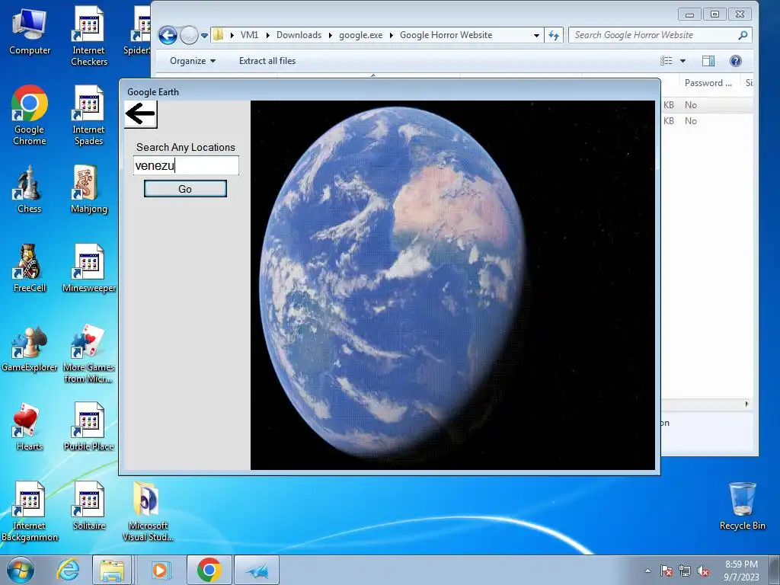This screenshot has height=585, width=780.
Task: Click Explorer's Back navigation button
Action: tap(168, 35)
